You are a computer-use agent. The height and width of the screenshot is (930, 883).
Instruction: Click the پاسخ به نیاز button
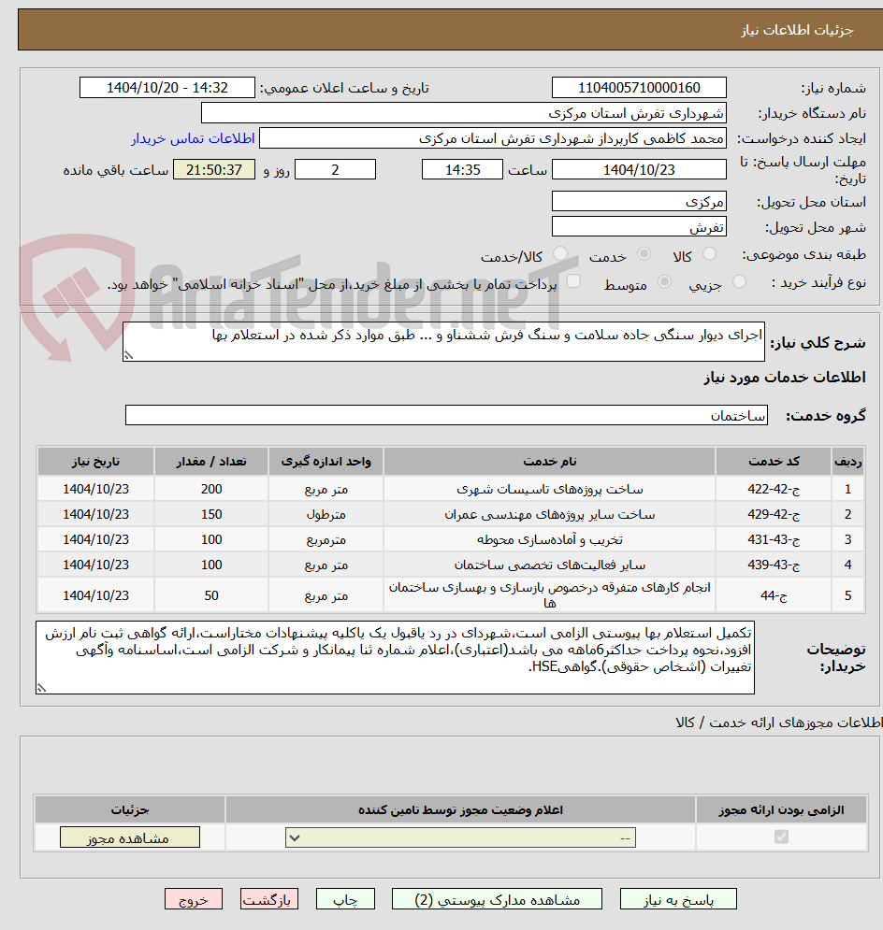coord(678,899)
